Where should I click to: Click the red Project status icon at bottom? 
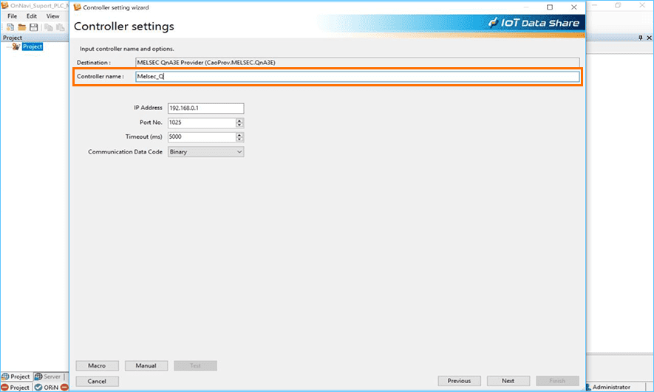[x=5, y=387]
